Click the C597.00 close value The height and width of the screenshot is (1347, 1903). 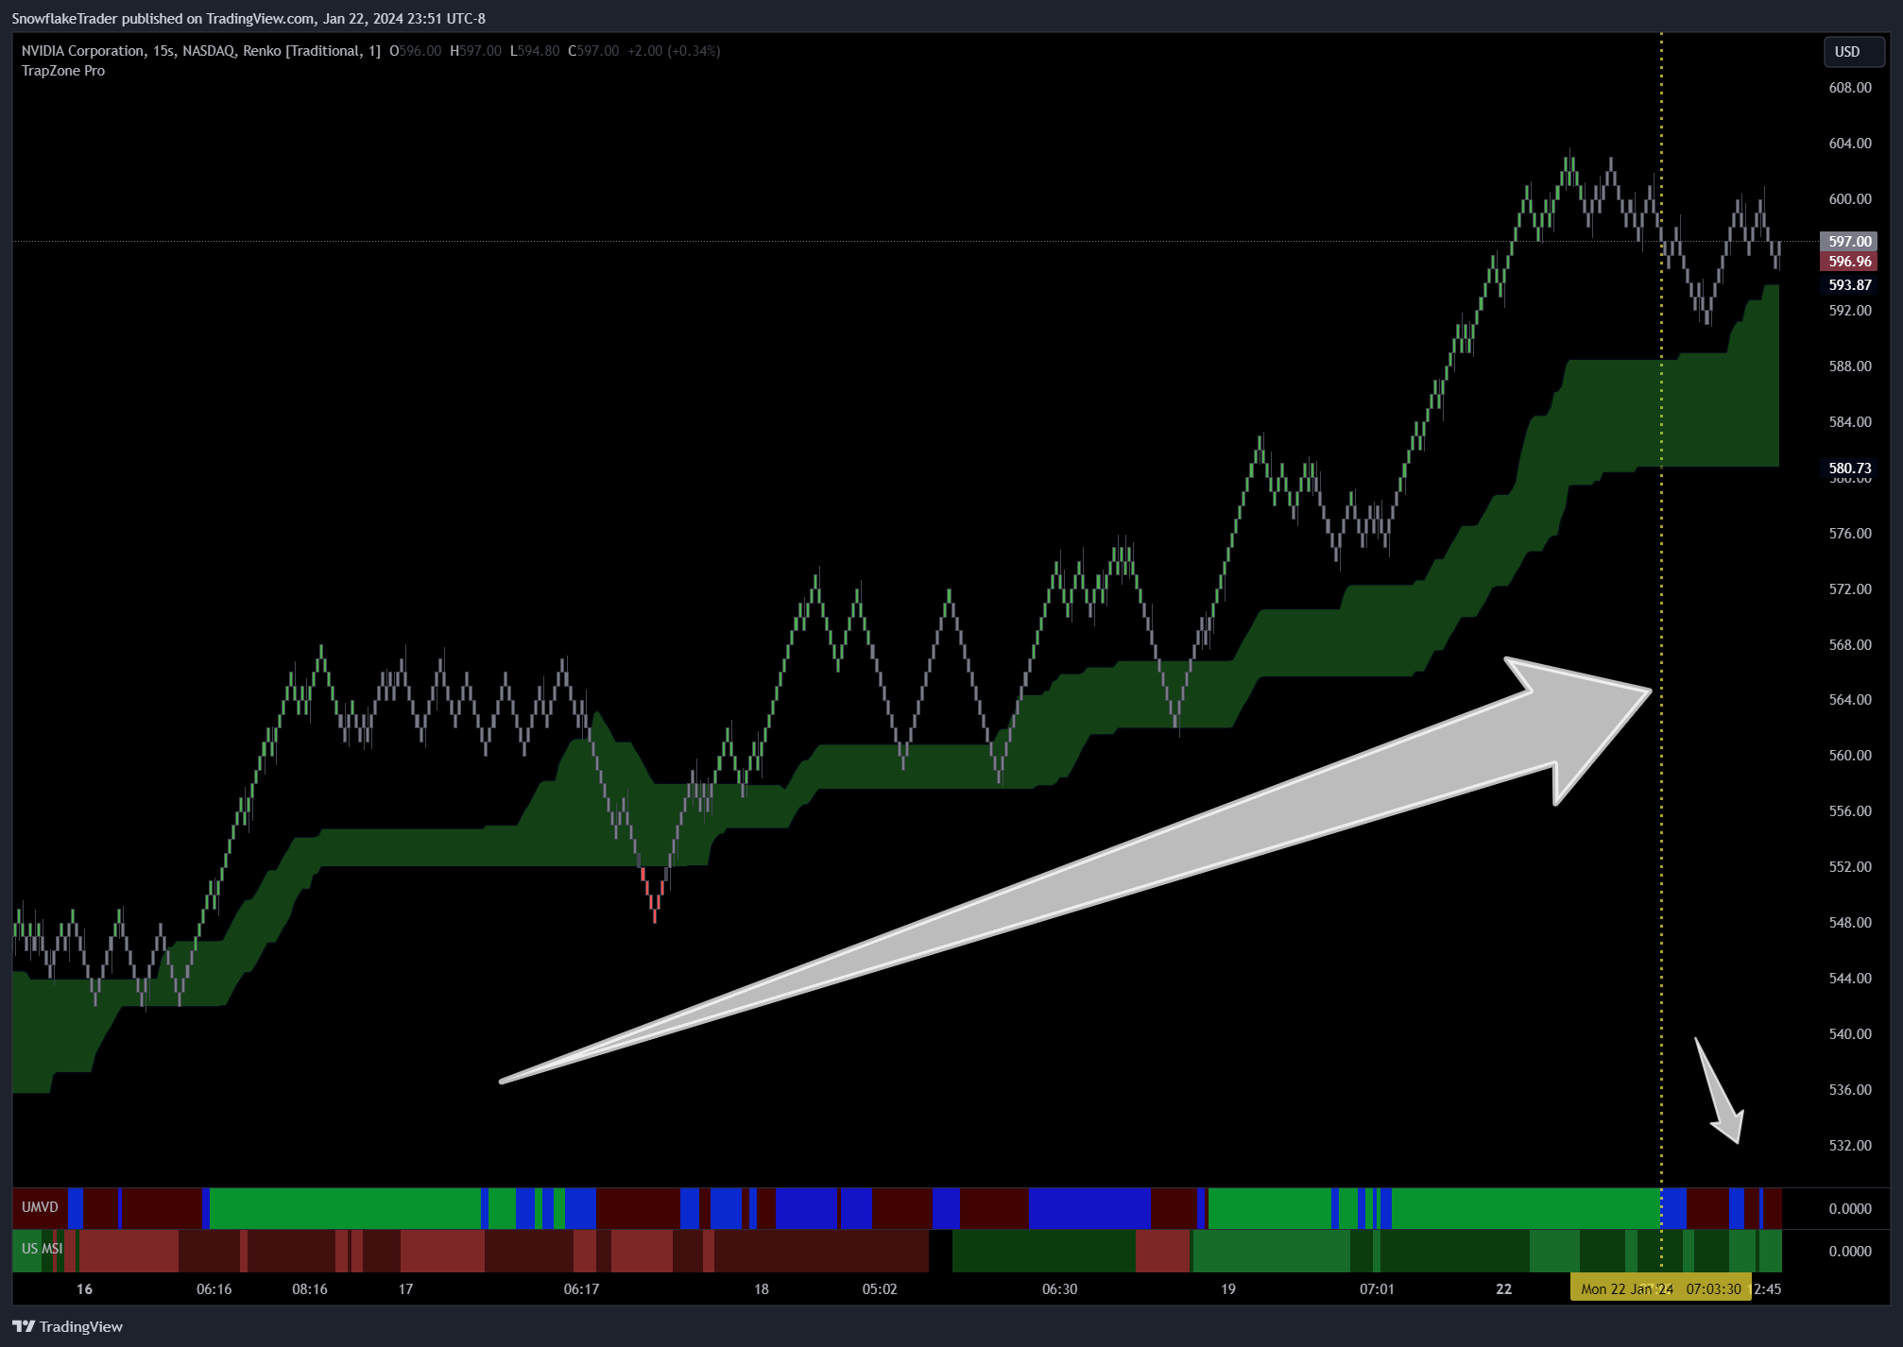coord(593,51)
